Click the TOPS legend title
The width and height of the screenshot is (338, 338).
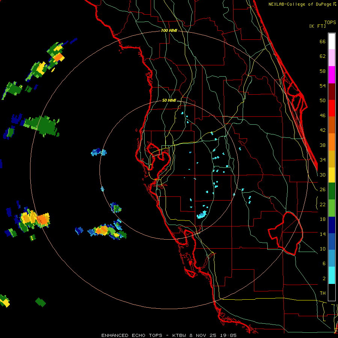[330, 23]
